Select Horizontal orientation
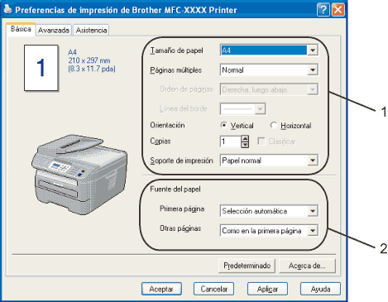 click(274, 126)
